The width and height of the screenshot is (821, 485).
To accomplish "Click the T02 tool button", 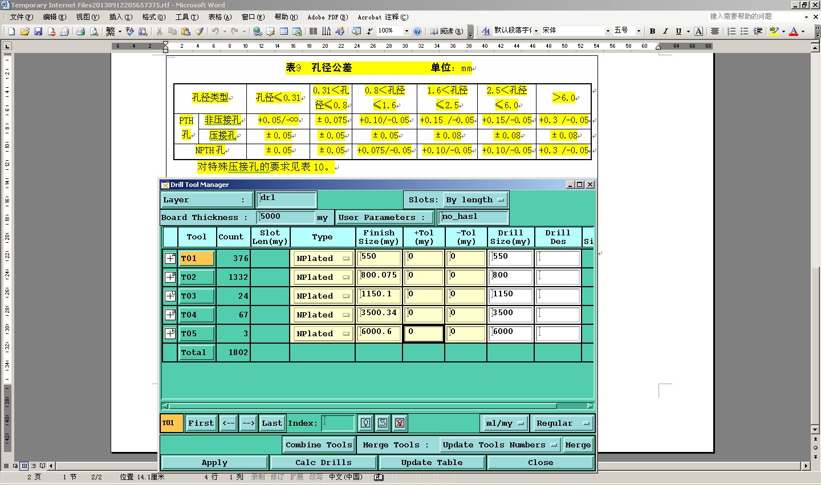I will (197, 277).
